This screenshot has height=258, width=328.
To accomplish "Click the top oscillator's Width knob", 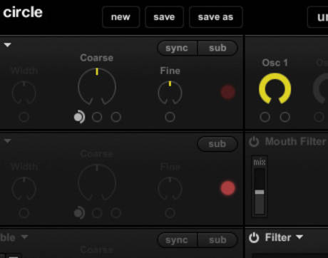I will pyautogui.click(x=24, y=93).
